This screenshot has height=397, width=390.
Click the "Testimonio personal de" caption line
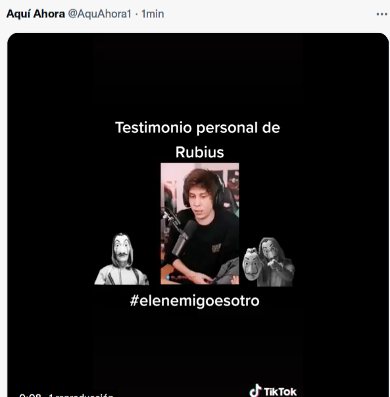click(197, 127)
